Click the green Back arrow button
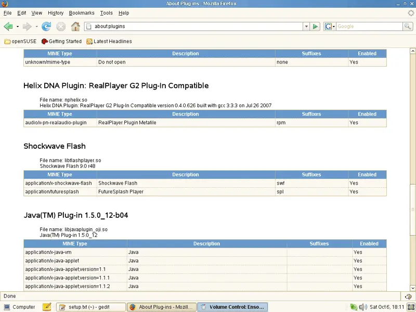416x312 pixels. (x=8, y=27)
